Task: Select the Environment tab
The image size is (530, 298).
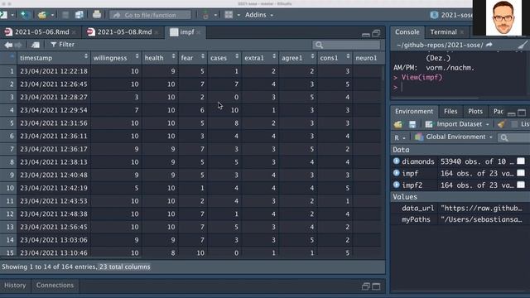Action: (x=414, y=111)
